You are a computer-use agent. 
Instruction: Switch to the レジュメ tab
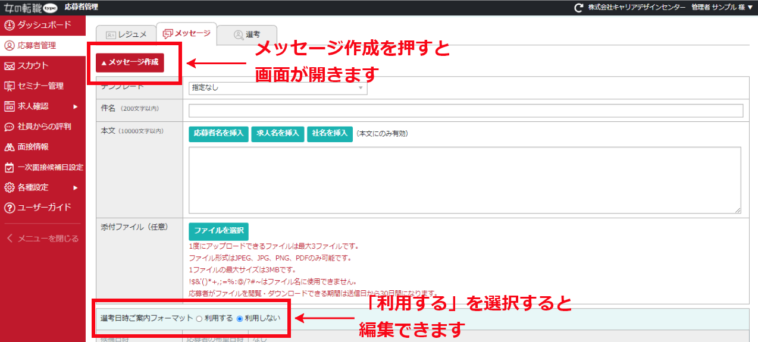pos(126,34)
